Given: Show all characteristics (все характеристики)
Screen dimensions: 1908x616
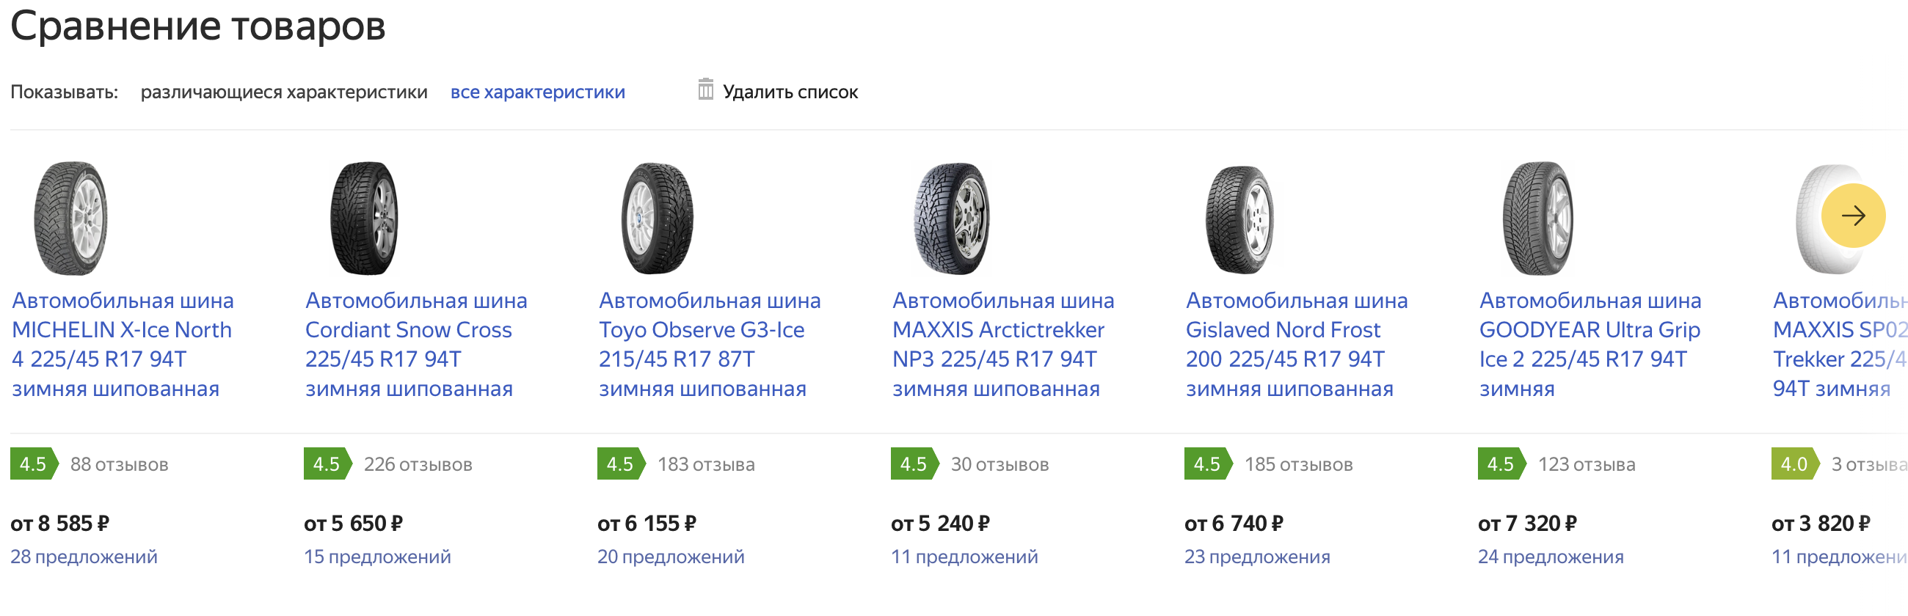Looking at the screenshot, I should pos(537,92).
